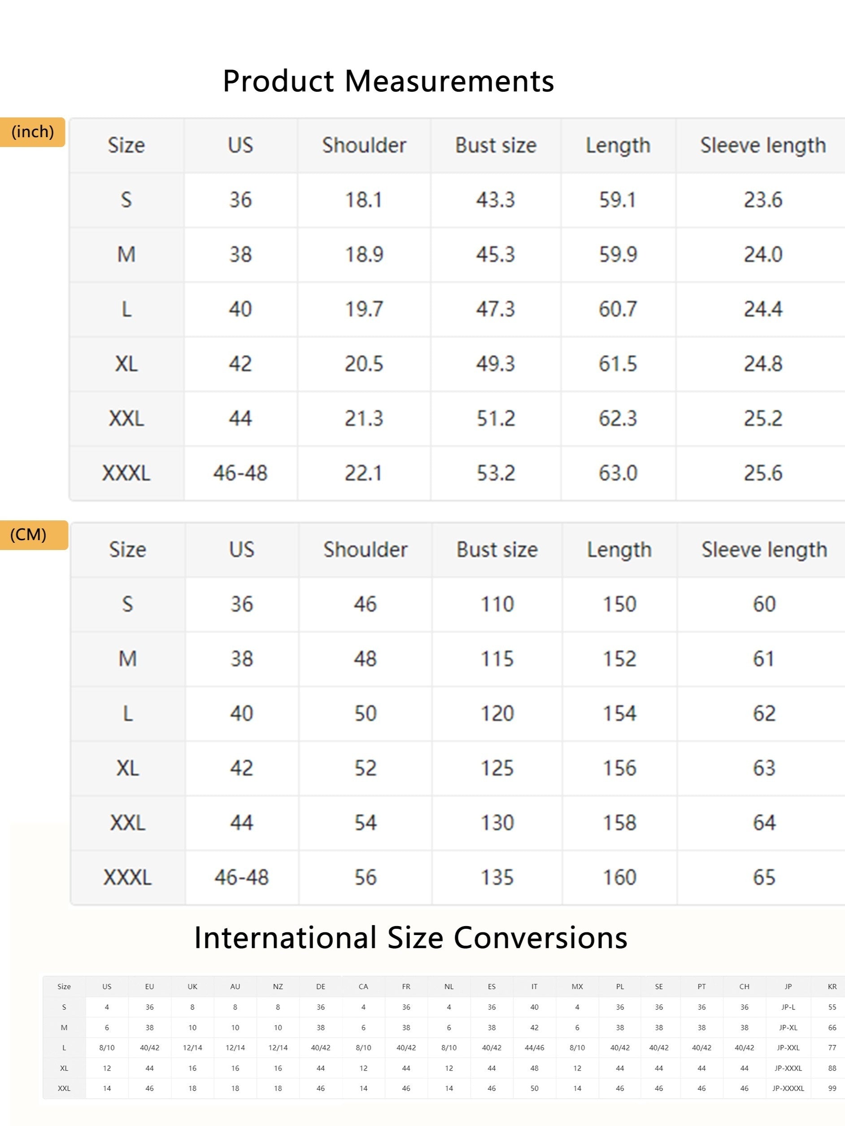
Task: Select the 46-48 US cell in inch table
Action: click(240, 473)
